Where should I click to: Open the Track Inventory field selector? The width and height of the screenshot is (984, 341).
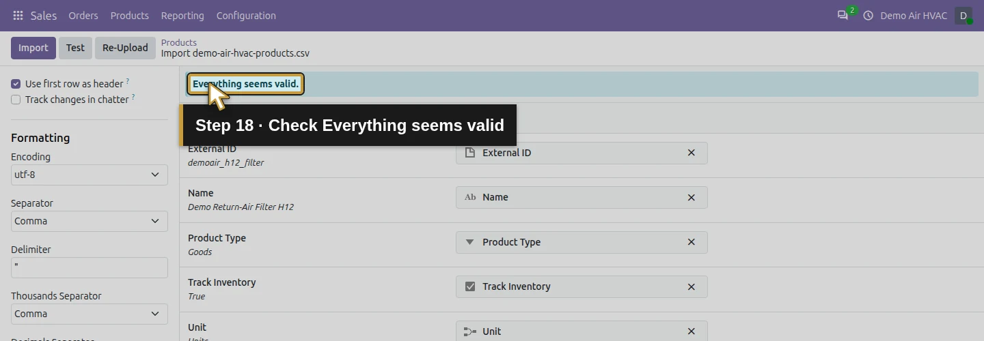(581, 286)
